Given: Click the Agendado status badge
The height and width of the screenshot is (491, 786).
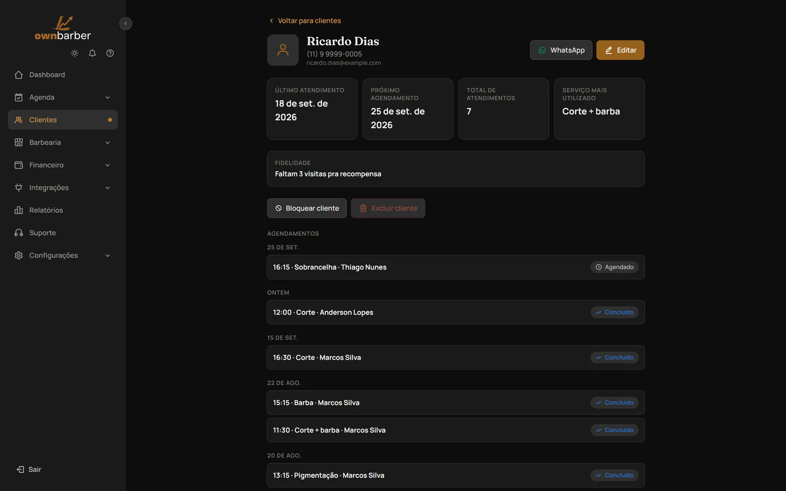Looking at the screenshot, I should tap(615, 267).
